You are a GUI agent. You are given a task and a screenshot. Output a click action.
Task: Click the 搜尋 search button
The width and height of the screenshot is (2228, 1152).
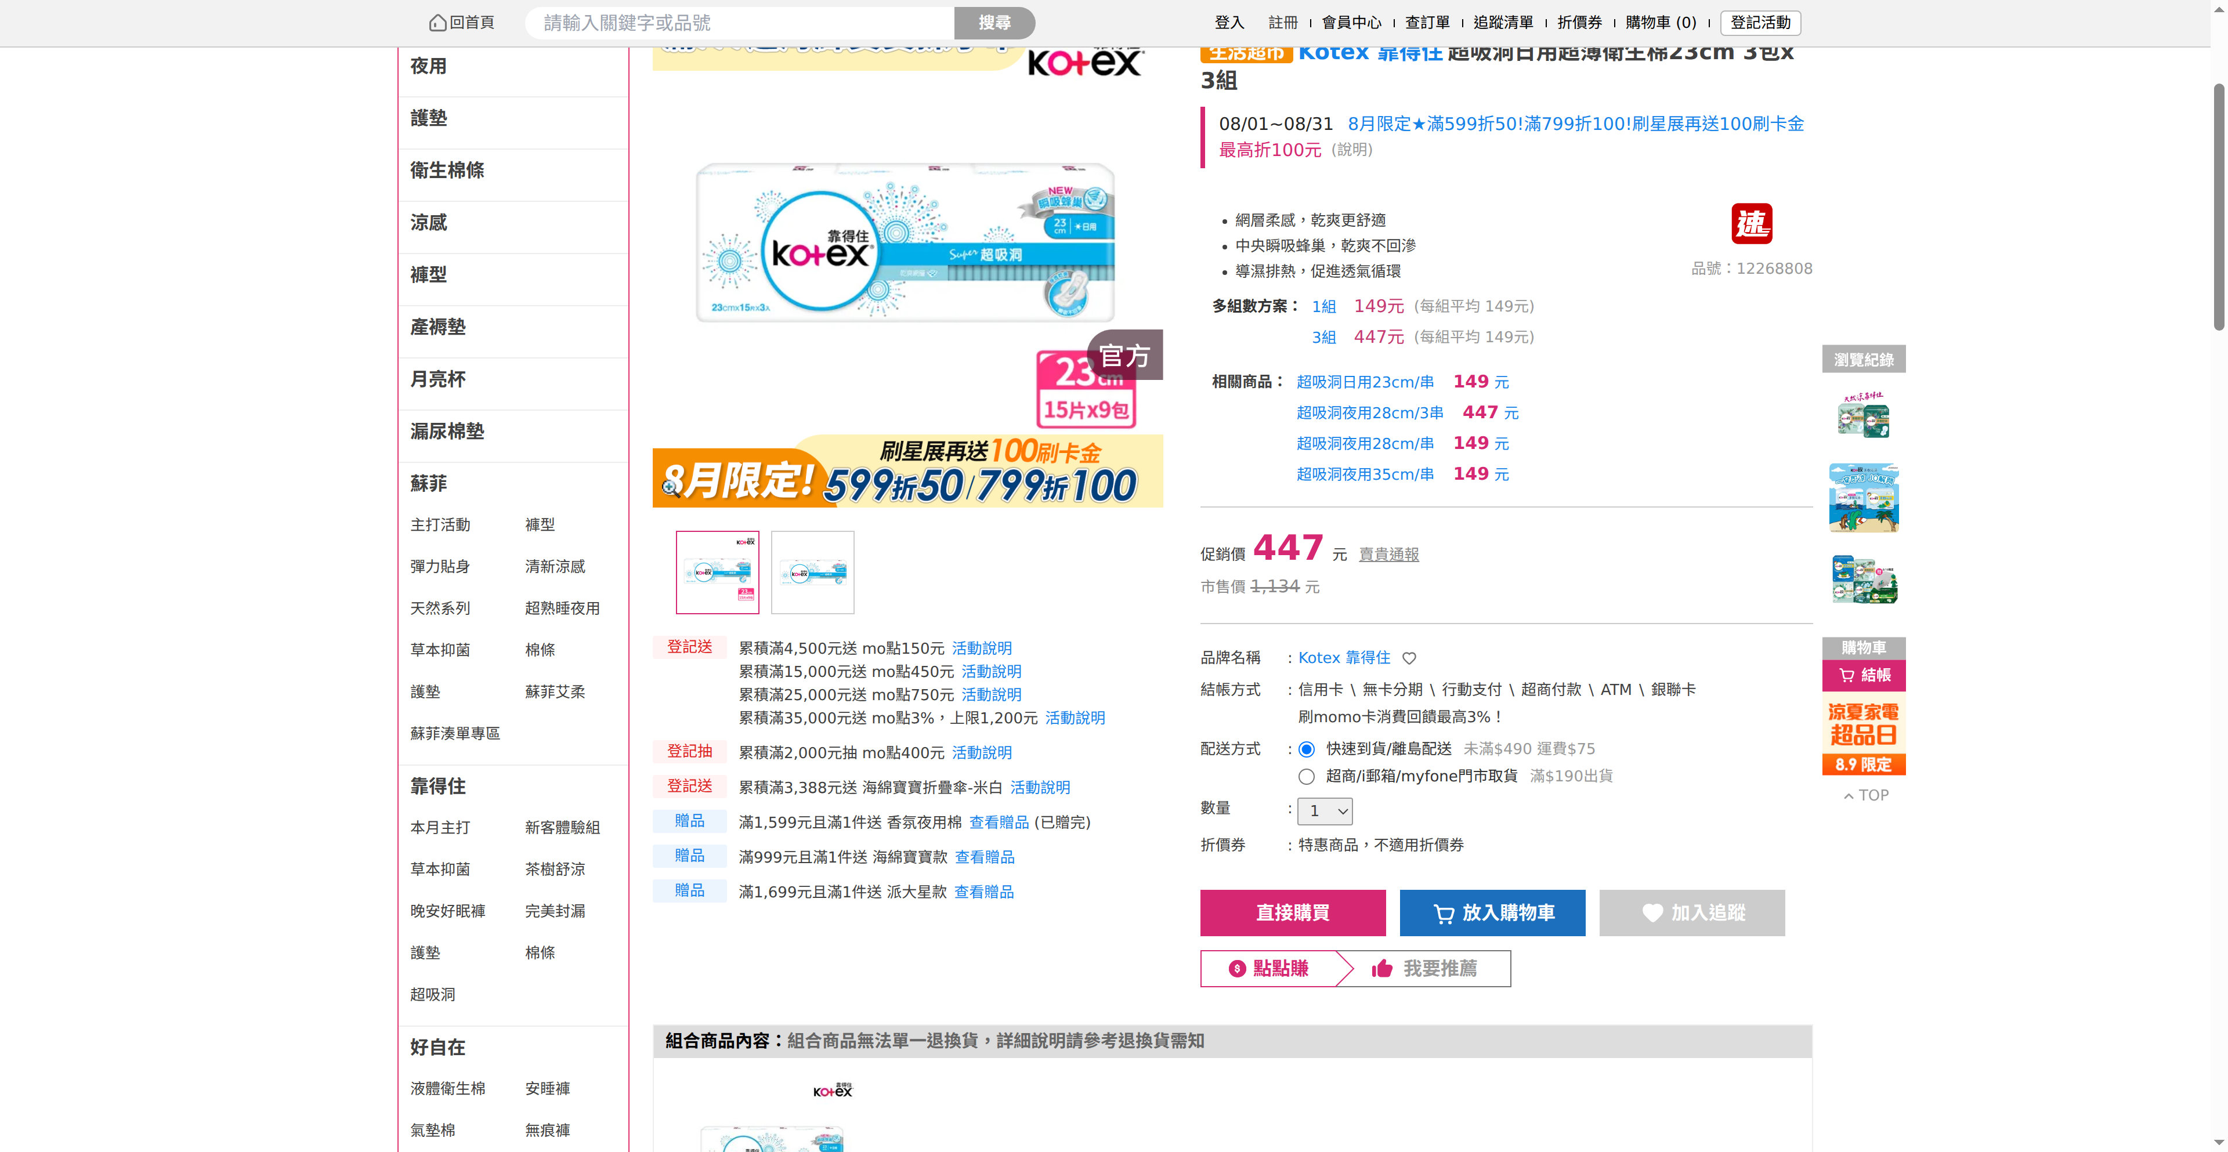point(994,23)
